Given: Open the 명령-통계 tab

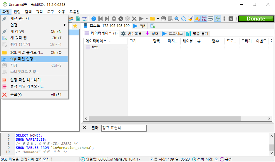Looking at the screenshot, I should (197, 34).
